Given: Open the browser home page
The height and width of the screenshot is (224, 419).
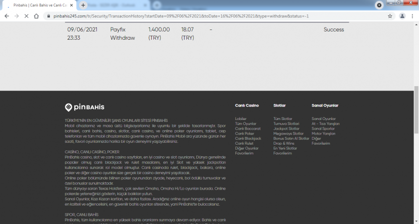Looking at the screenshot, I should pyautogui.click(x=36, y=16).
